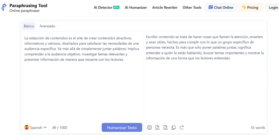This screenshot has height=135, width=279.
Task: Click the Spanish flag icon
Action: point(27,127)
